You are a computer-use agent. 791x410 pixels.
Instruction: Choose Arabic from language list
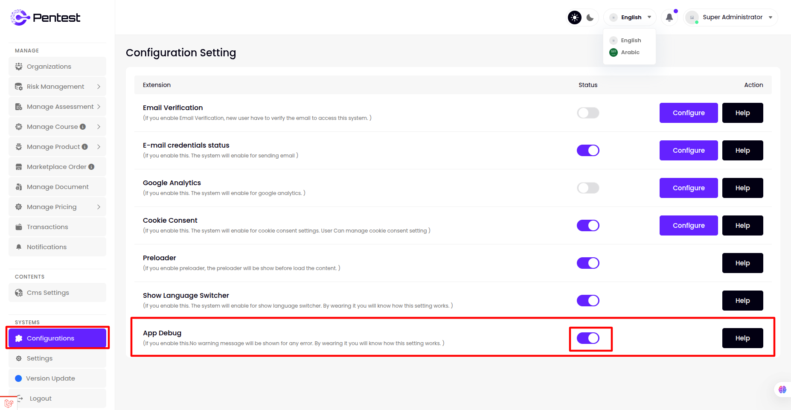click(x=630, y=52)
